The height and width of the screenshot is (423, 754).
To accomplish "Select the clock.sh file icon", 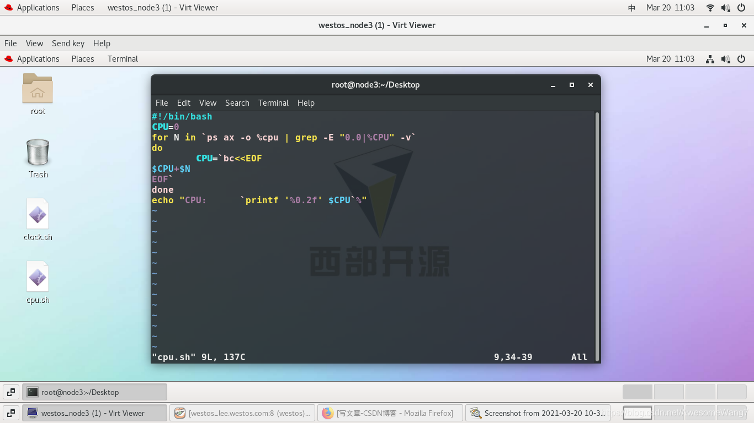I will (38, 214).
